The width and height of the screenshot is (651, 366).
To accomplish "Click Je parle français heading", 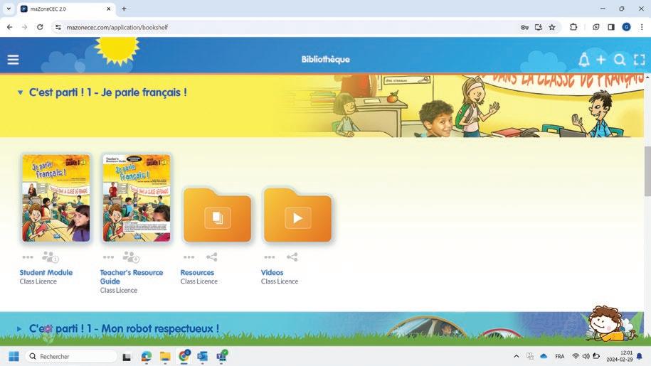I will (108, 92).
